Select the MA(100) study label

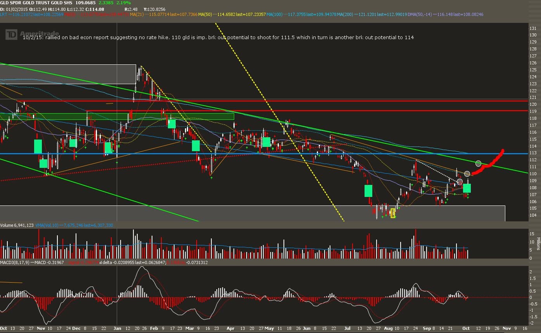[x=275, y=14]
